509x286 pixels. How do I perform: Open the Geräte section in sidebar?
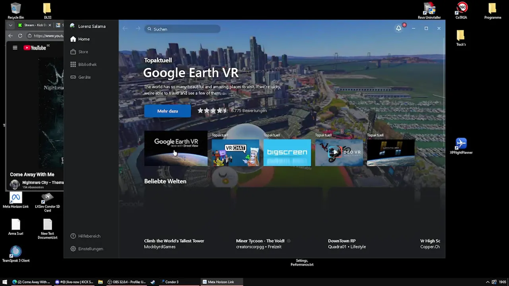click(80, 77)
